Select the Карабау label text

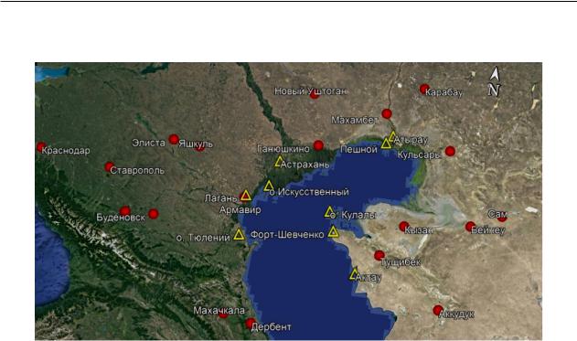pos(443,92)
